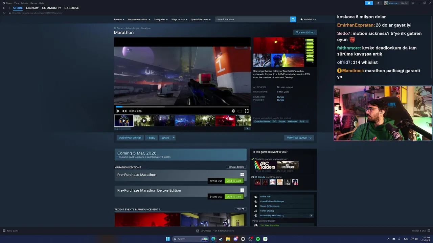Screen dimensions: 433x243
Task: Play the Marathon trailer video
Action: coord(118,111)
